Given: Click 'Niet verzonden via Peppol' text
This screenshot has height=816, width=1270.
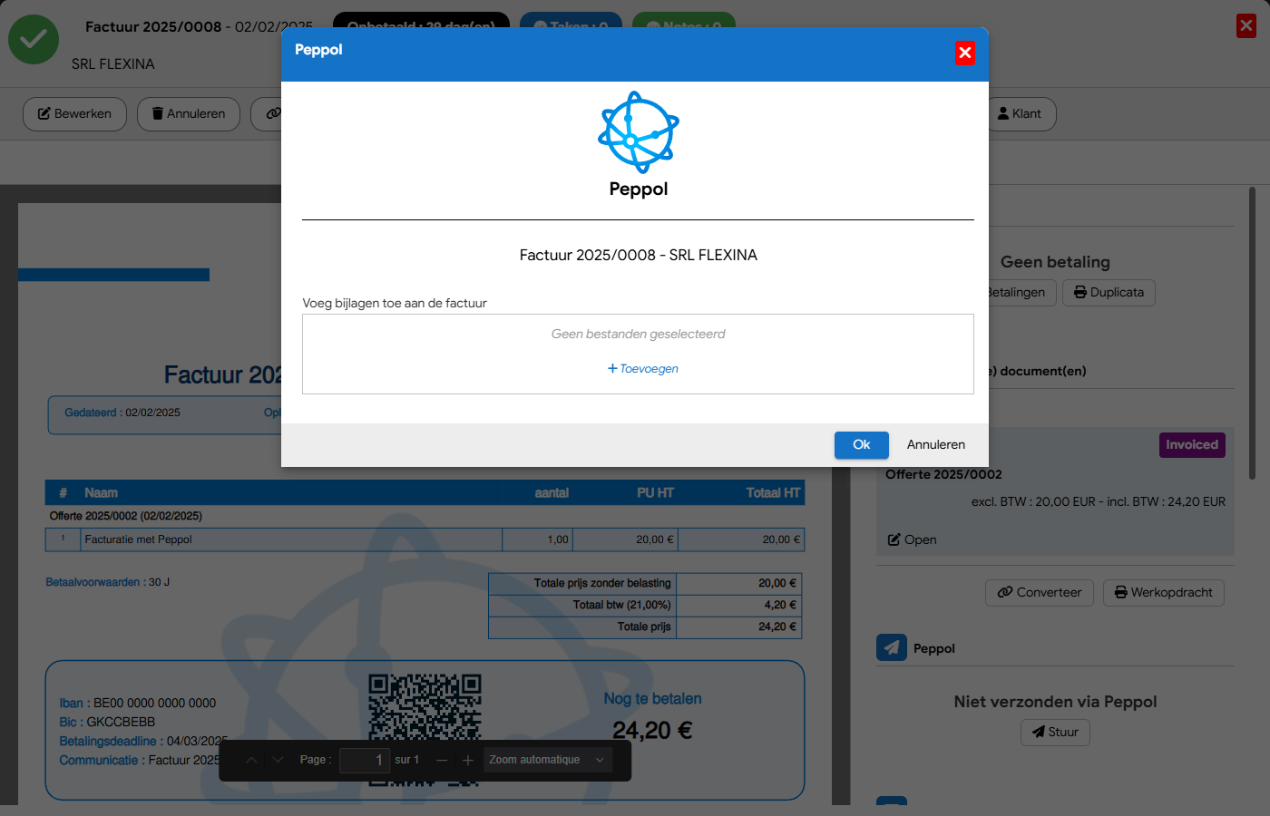Looking at the screenshot, I should [x=1055, y=702].
